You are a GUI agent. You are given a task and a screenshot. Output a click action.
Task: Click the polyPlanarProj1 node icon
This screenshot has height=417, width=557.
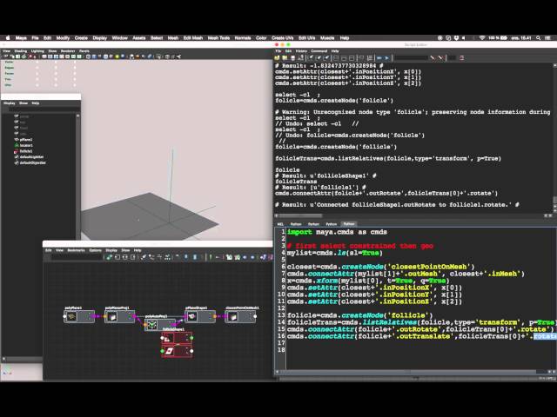[112, 316]
